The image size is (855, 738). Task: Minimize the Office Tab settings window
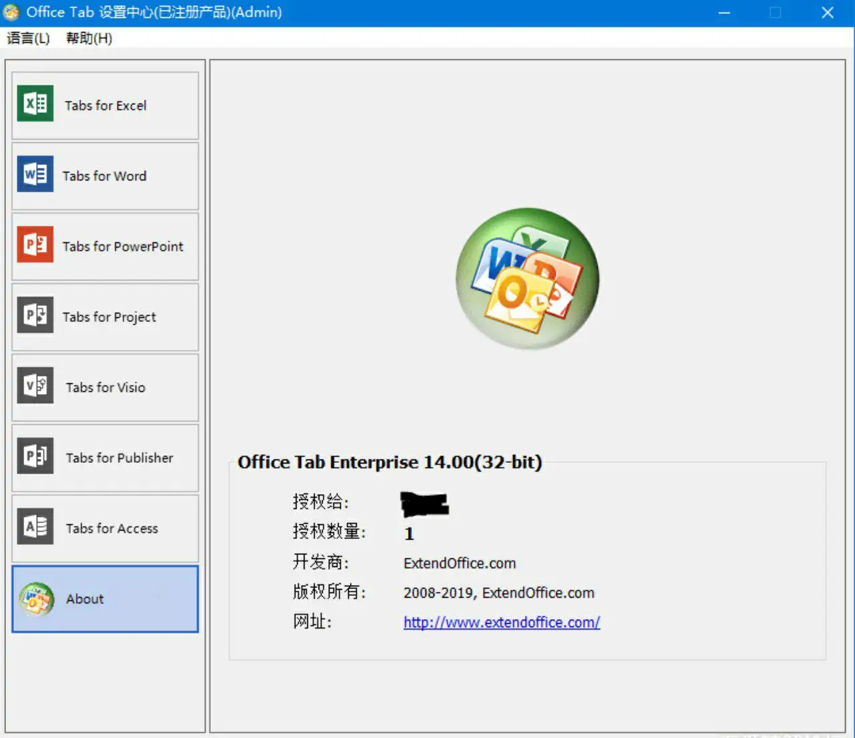click(724, 13)
